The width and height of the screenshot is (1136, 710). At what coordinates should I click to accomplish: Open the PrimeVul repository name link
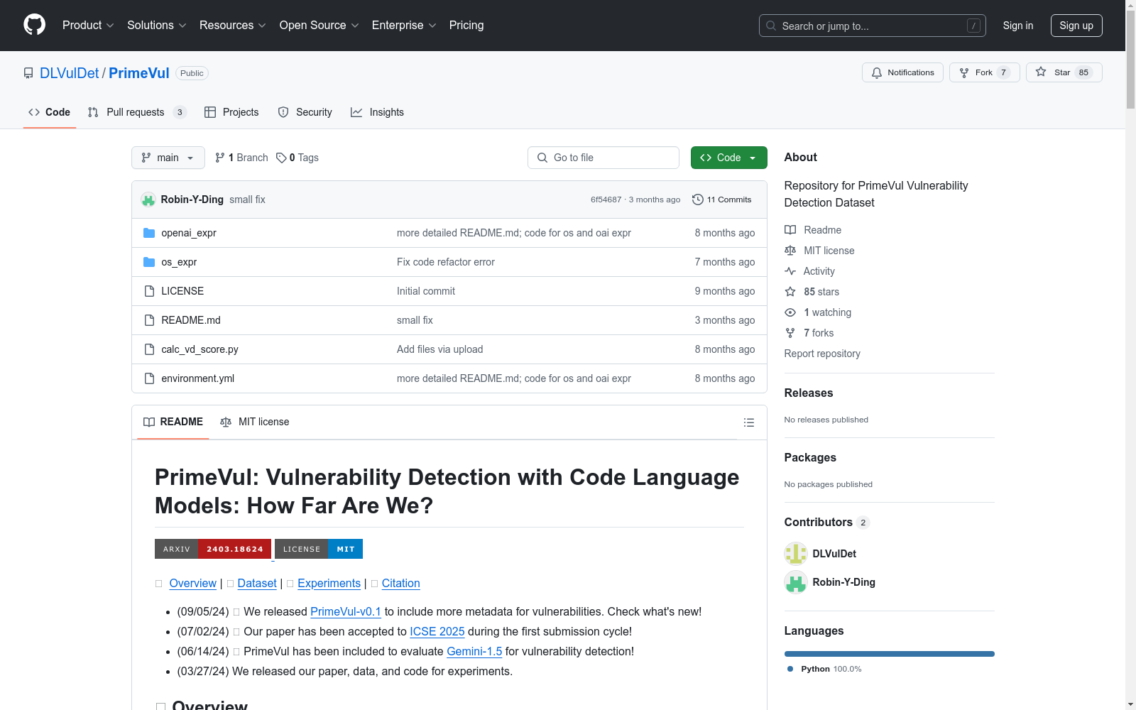(x=139, y=73)
